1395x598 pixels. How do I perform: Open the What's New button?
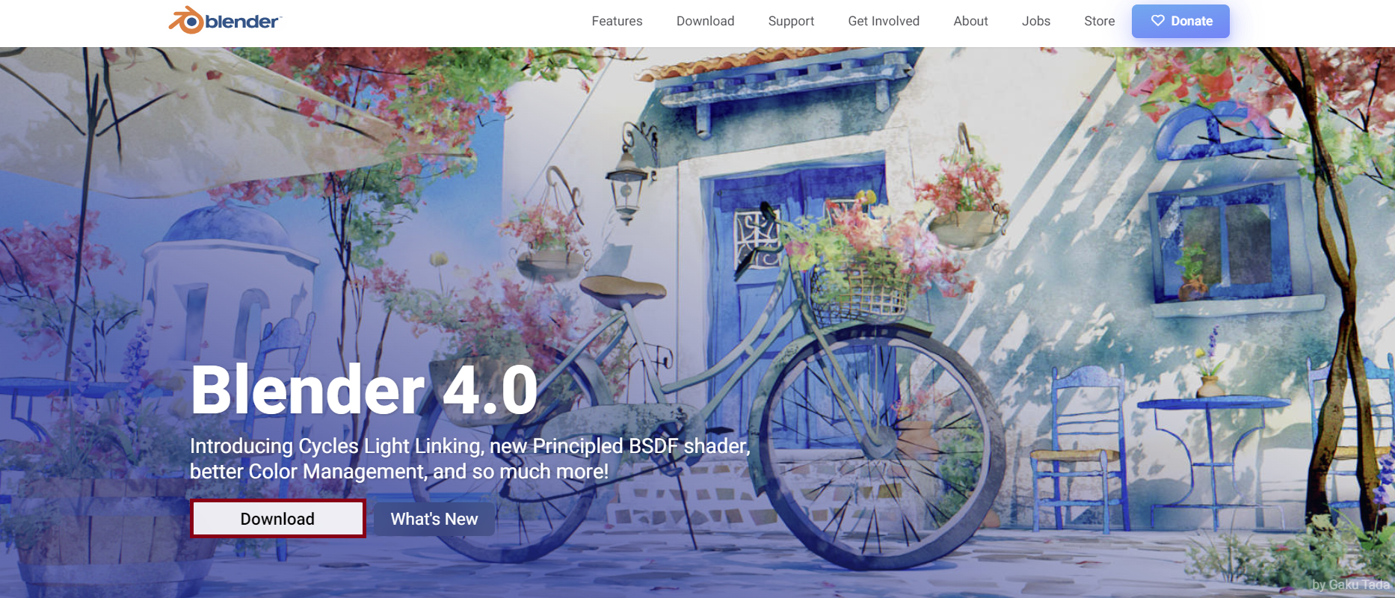[434, 519]
